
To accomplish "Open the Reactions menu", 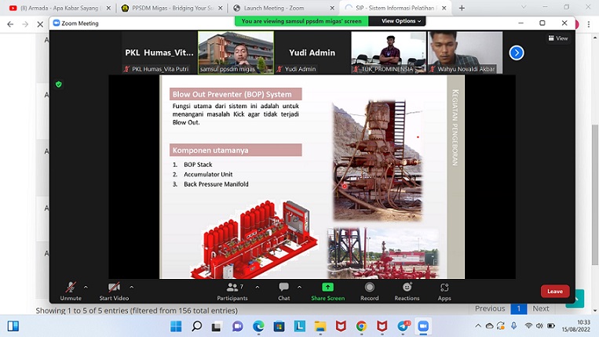I will pyautogui.click(x=407, y=290).
